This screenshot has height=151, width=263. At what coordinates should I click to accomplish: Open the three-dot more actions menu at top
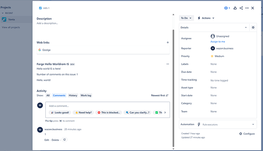(x=247, y=8)
